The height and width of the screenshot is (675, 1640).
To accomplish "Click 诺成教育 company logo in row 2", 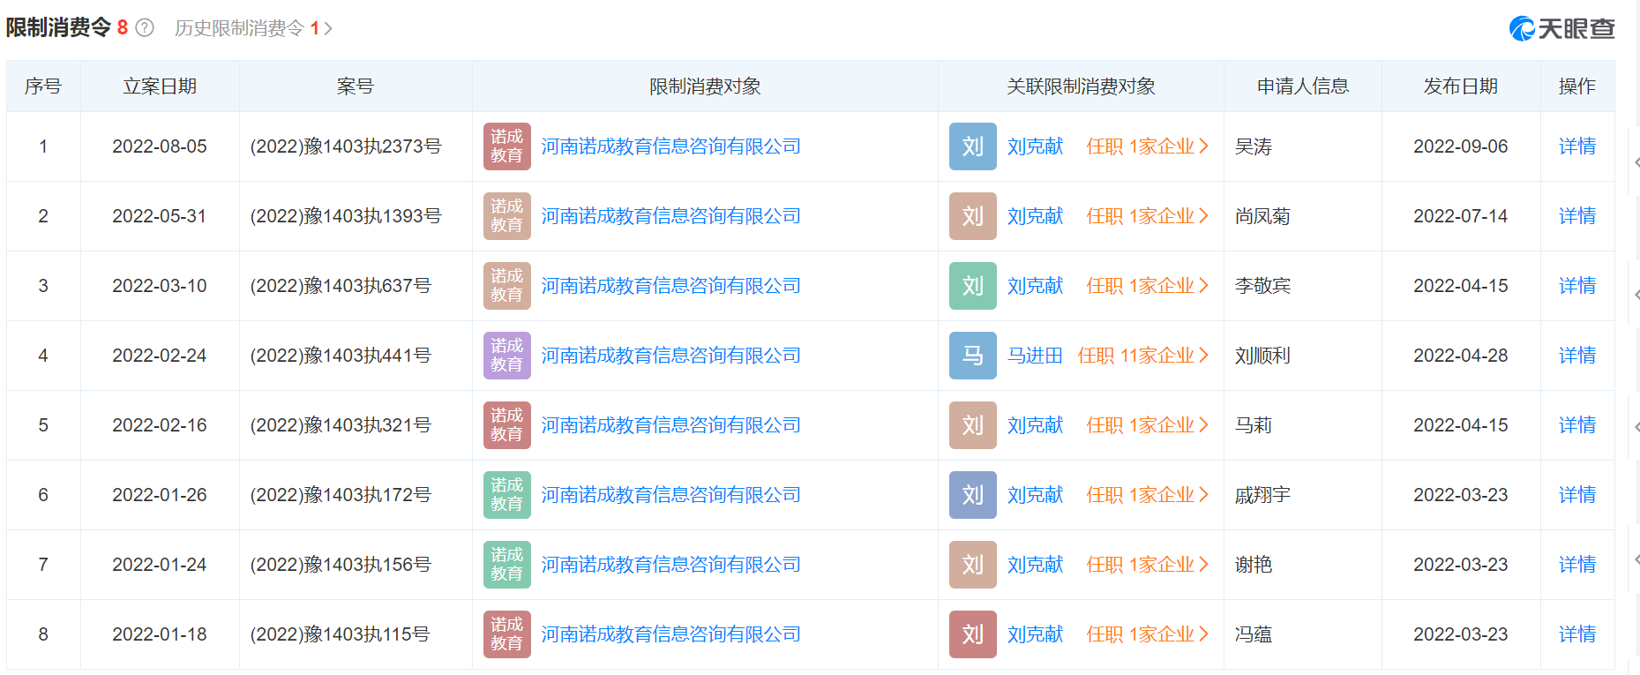I will [x=507, y=216].
